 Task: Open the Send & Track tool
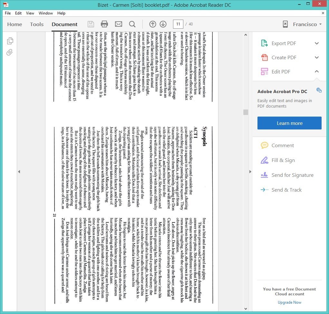(x=281, y=190)
